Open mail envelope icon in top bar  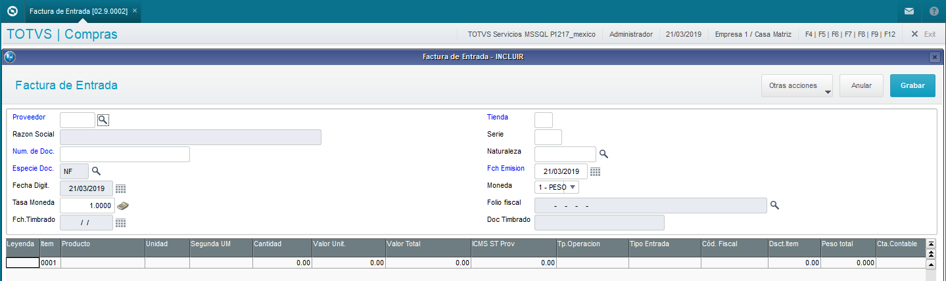coord(909,11)
